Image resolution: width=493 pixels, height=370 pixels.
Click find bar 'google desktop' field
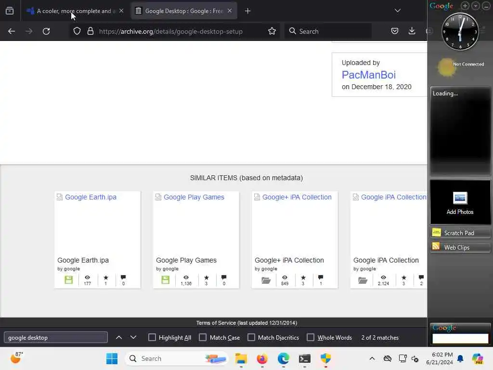tap(56, 338)
